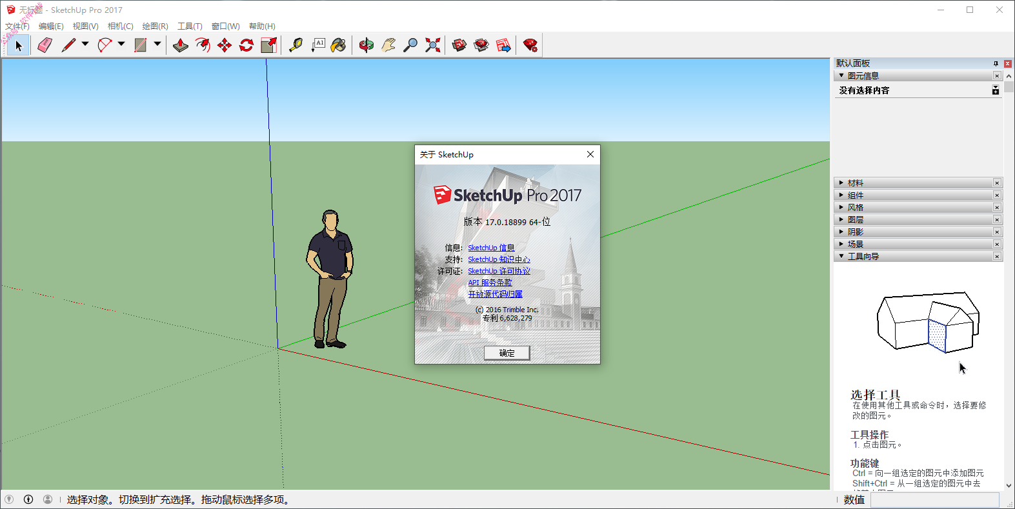This screenshot has width=1015, height=509.
Task: Select the Rectangle shape tool
Action: click(x=141, y=45)
